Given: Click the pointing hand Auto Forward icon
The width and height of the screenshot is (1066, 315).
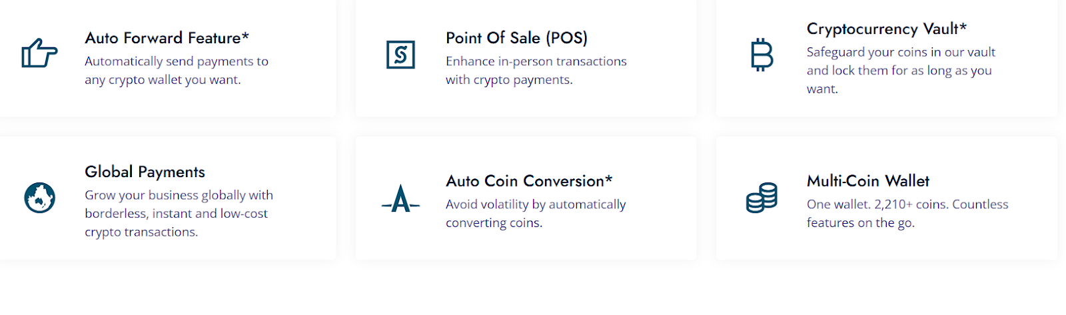Looking at the screenshot, I should pos(39,53).
